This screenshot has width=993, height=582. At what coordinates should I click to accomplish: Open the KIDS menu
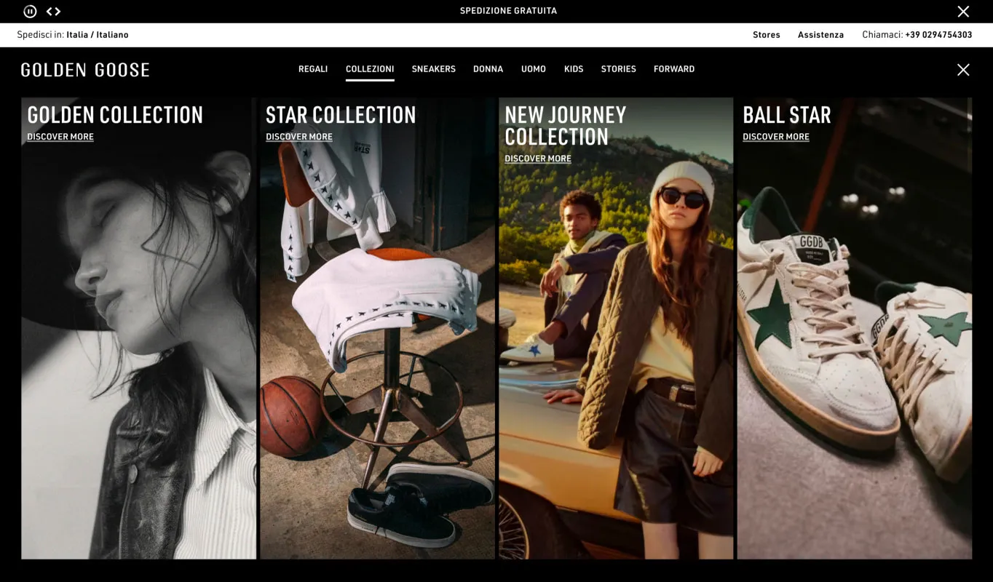pyautogui.click(x=573, y=68)
